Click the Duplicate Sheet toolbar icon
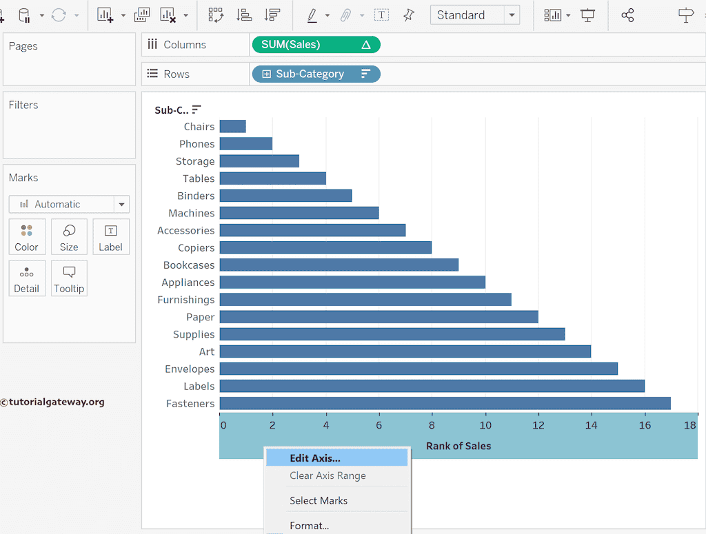The image size is (706, 534). (x=142, y=15)
